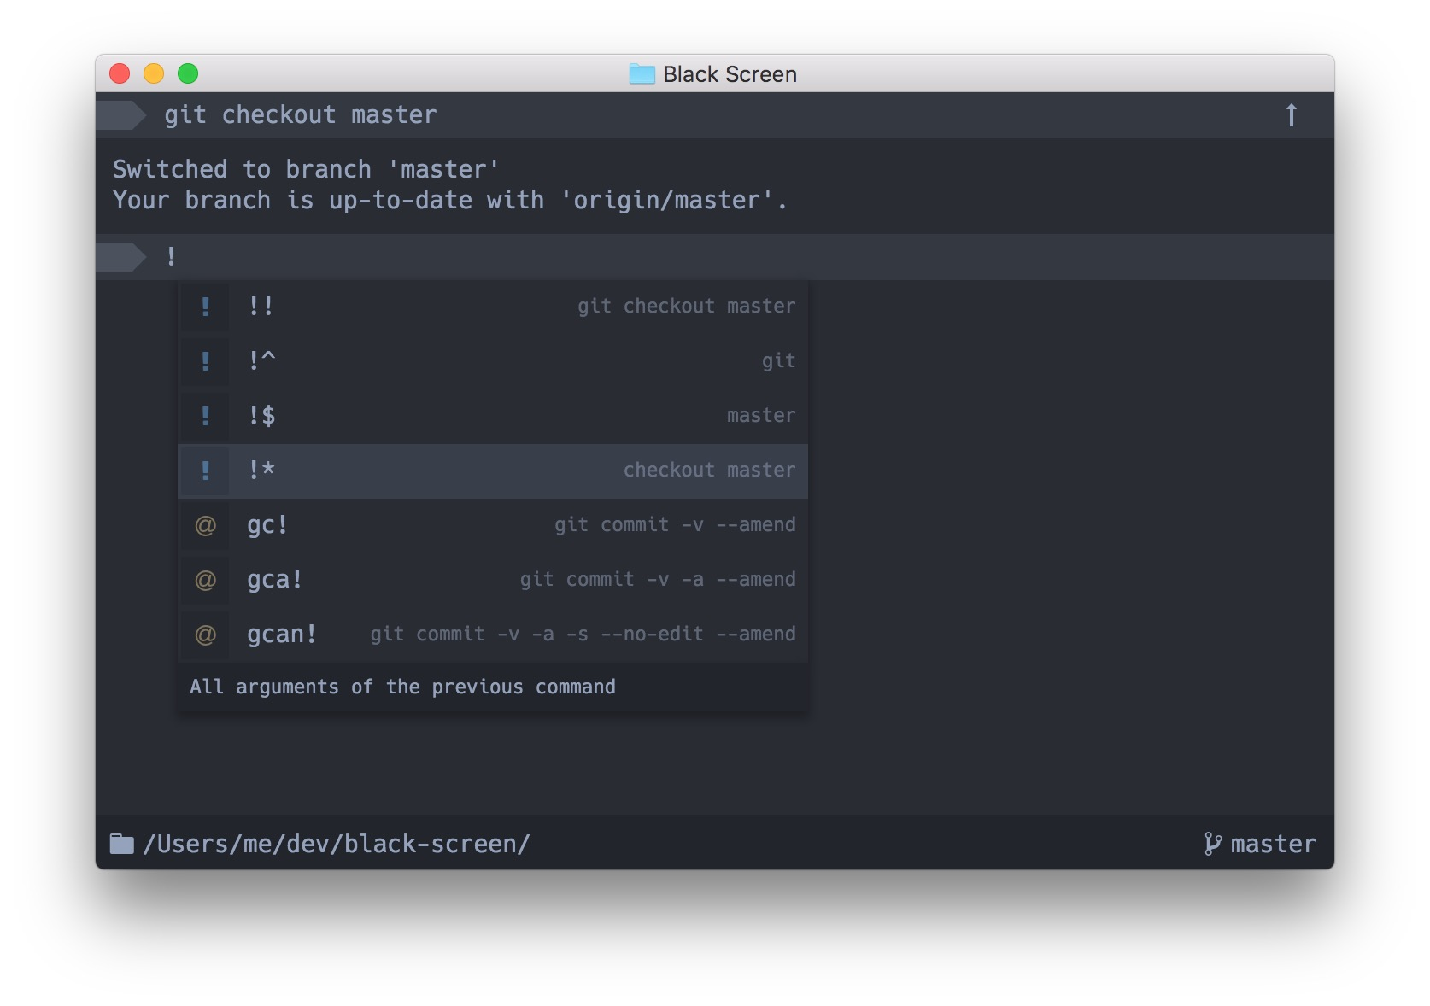
Task: Select the gca! alias suggestion
Action: click(x=493, y=580)
